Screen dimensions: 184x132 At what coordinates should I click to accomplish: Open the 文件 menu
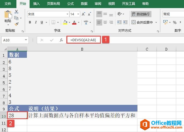click(x=8, y=4)
